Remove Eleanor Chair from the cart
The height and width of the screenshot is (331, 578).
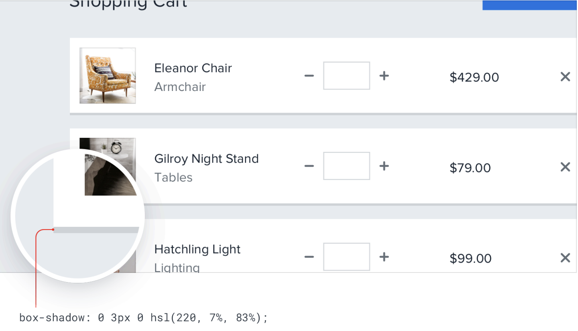pyautogui.click(x=565, y=77)
